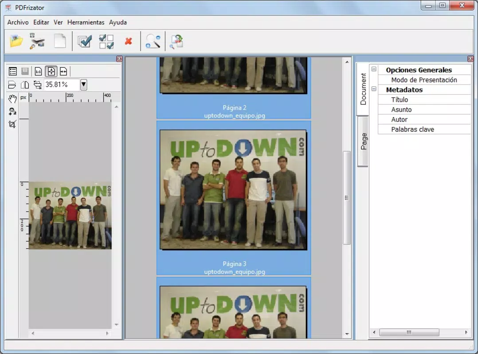Select the zoom in/out tool
Viewport: 478px width, 354px height.
coord(12,112)
